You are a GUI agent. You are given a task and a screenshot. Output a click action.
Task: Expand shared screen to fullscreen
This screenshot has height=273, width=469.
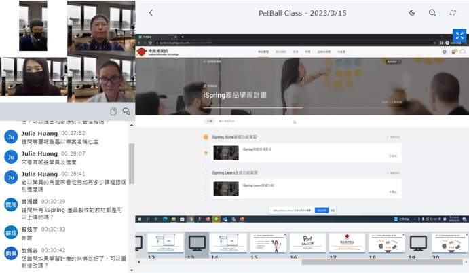click(459, 36)
